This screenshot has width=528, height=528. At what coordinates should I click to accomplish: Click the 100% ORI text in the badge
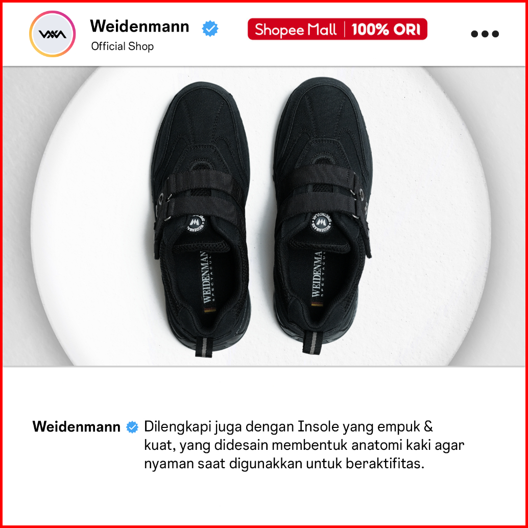[x=386, y=30]
